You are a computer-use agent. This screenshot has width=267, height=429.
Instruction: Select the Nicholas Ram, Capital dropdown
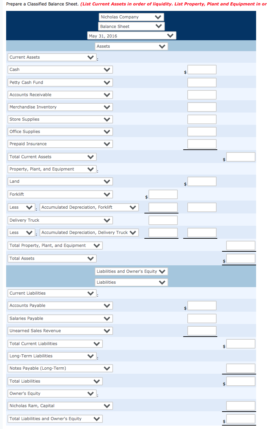tap(108, 405)
